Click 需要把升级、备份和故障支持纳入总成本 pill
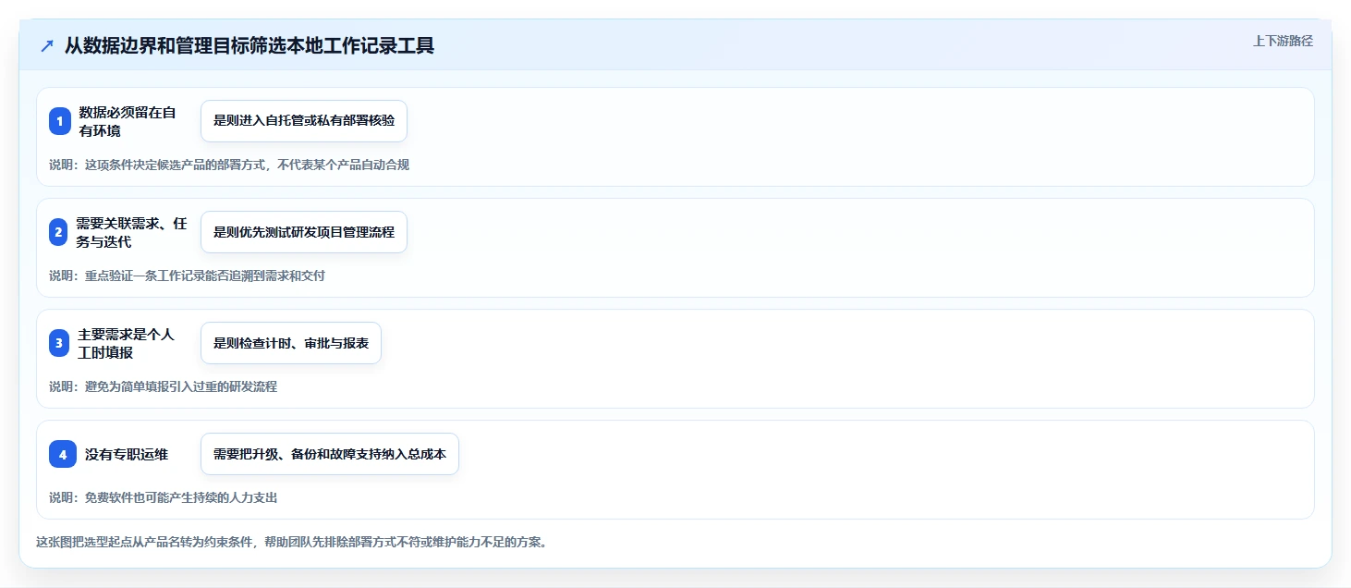1351x588 pixels. [x=330, y=454]
